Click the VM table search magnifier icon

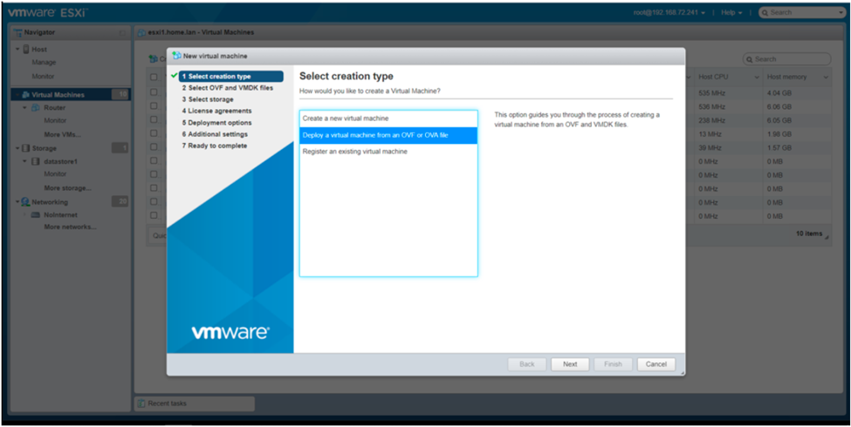pos(750,59)
